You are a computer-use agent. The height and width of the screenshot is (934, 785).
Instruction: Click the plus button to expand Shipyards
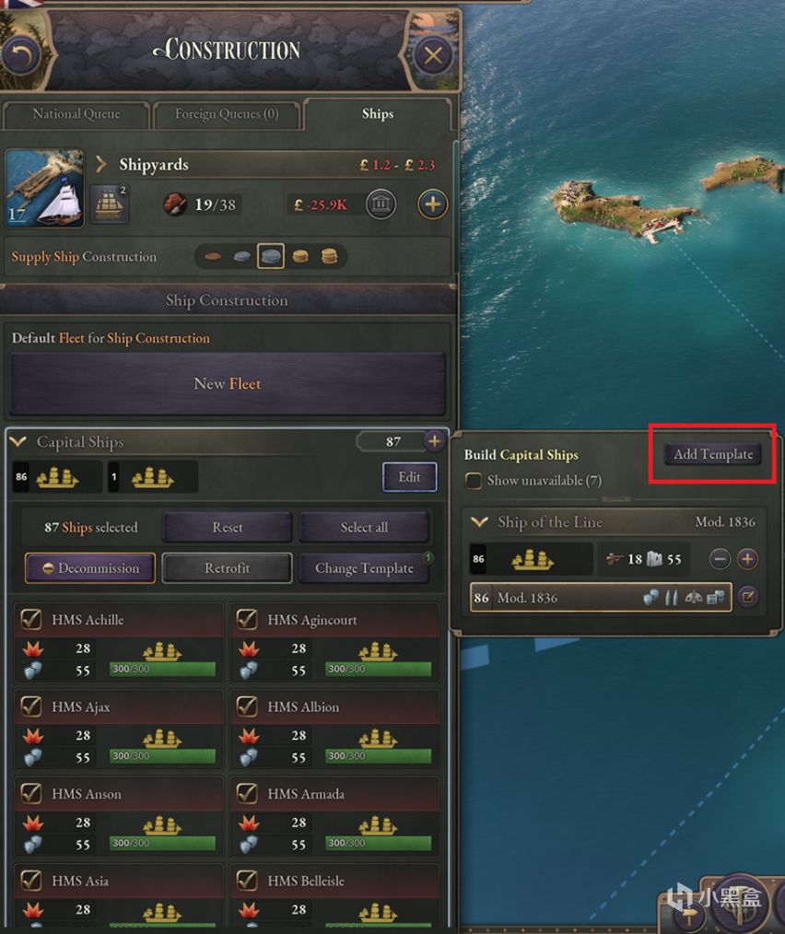tap(433, 204)
